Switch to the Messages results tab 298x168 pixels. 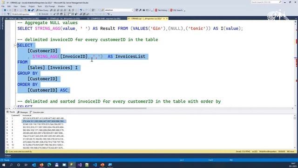(x=22, y=112)
